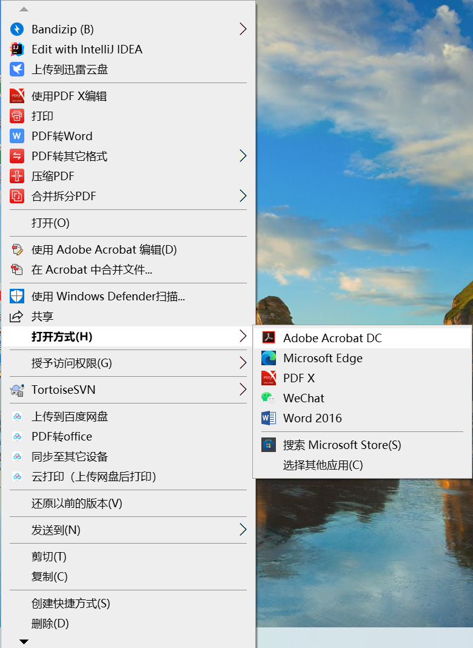Select 上传到百度网盘 entry
The image size is (473, 648).
click(128, 416)
